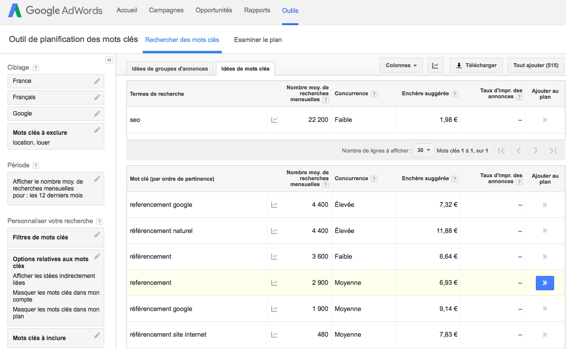The image size is (566, 349).
Task: Go to first page of keywords
Action: 501,151
